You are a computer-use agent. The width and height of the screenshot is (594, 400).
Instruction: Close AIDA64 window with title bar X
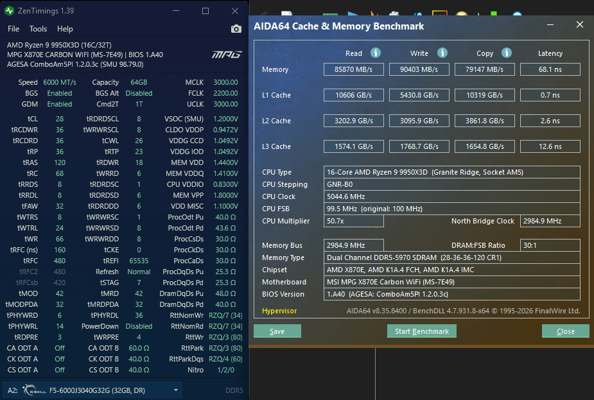580,24
